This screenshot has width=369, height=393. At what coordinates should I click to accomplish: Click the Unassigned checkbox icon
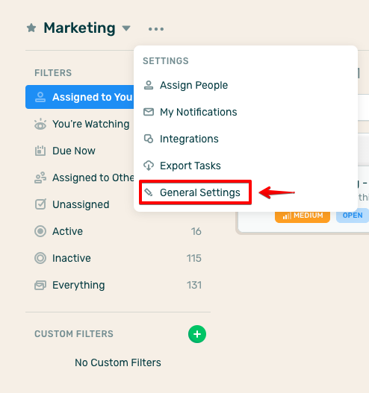pyautogui.click(x=40, y=204)
